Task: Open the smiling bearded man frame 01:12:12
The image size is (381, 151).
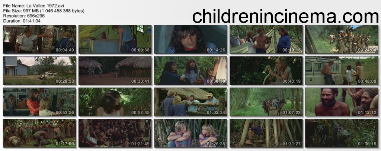Action: pos(342,102)
